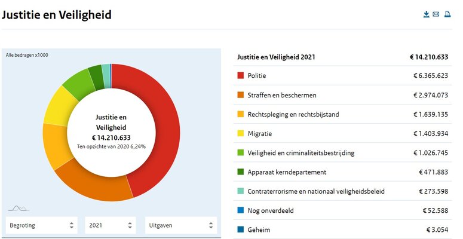Click the Justitie en Veiligheid page title
Image resolution: width=463 pixels, height=239 pixels.
(57, 15)
